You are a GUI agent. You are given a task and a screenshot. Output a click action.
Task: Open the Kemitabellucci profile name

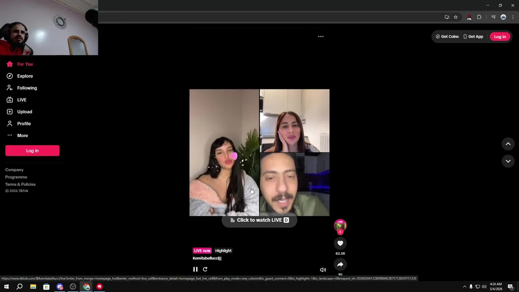coord(207,258)
